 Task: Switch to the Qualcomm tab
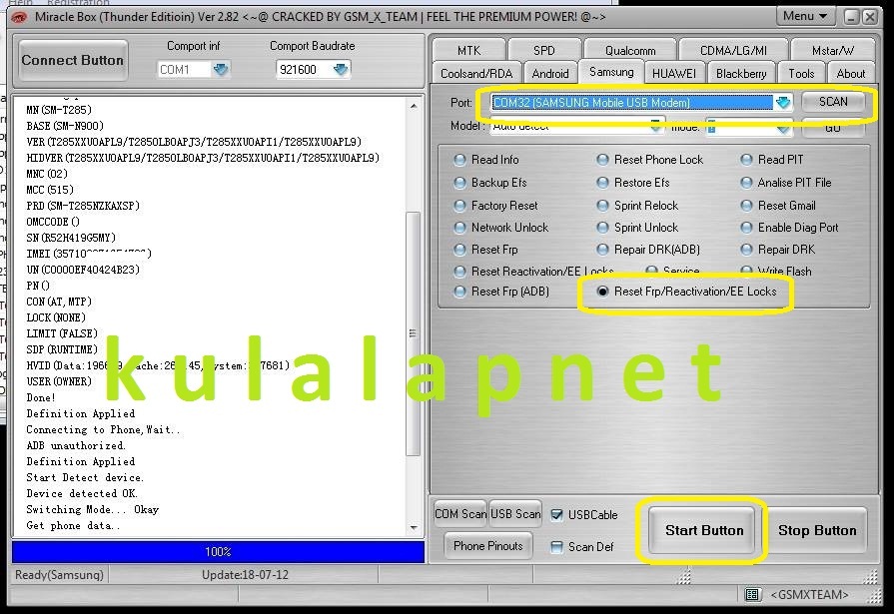(630, 50)
